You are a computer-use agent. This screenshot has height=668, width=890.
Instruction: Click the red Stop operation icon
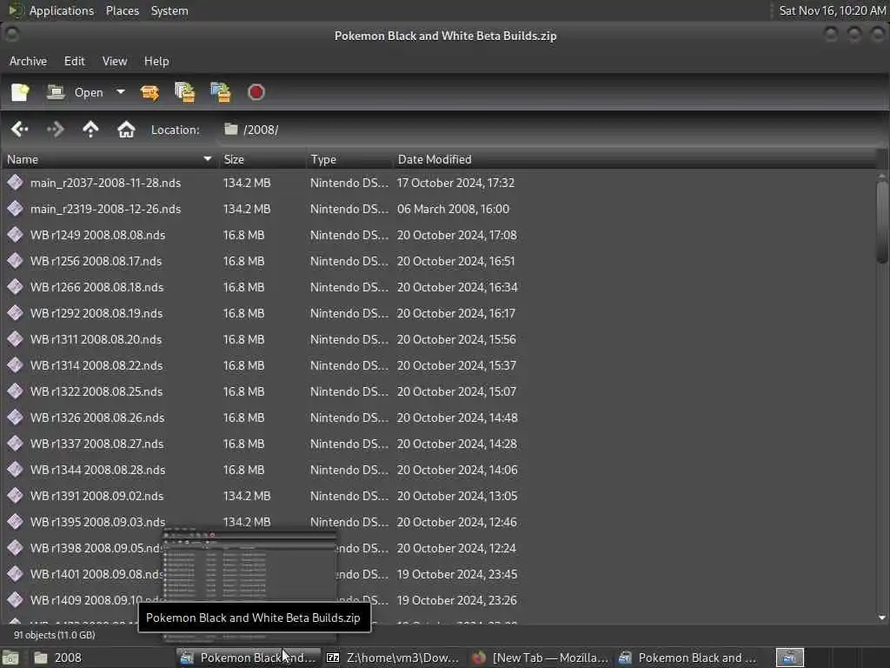[x=256, y=92]
